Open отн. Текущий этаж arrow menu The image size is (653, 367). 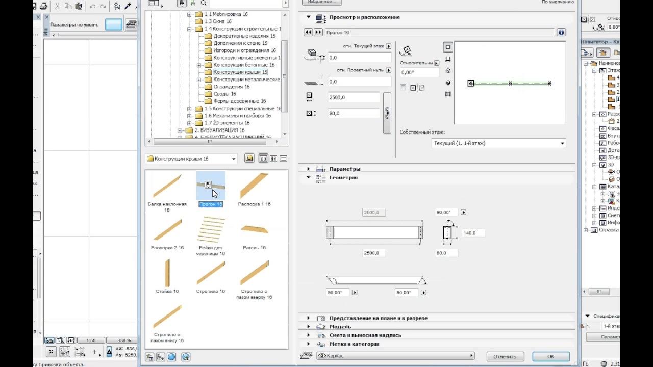[389, 46]
